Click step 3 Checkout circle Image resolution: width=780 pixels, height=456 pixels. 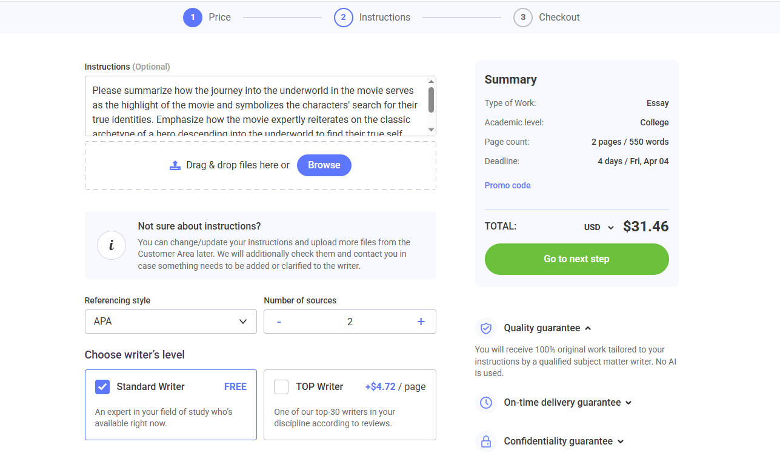[523, 18]
